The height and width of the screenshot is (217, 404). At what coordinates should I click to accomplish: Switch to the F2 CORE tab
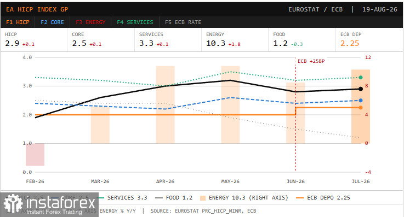pos(52,22)
